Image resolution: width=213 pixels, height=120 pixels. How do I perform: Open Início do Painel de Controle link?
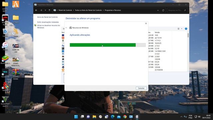click(x=47, y=17)
